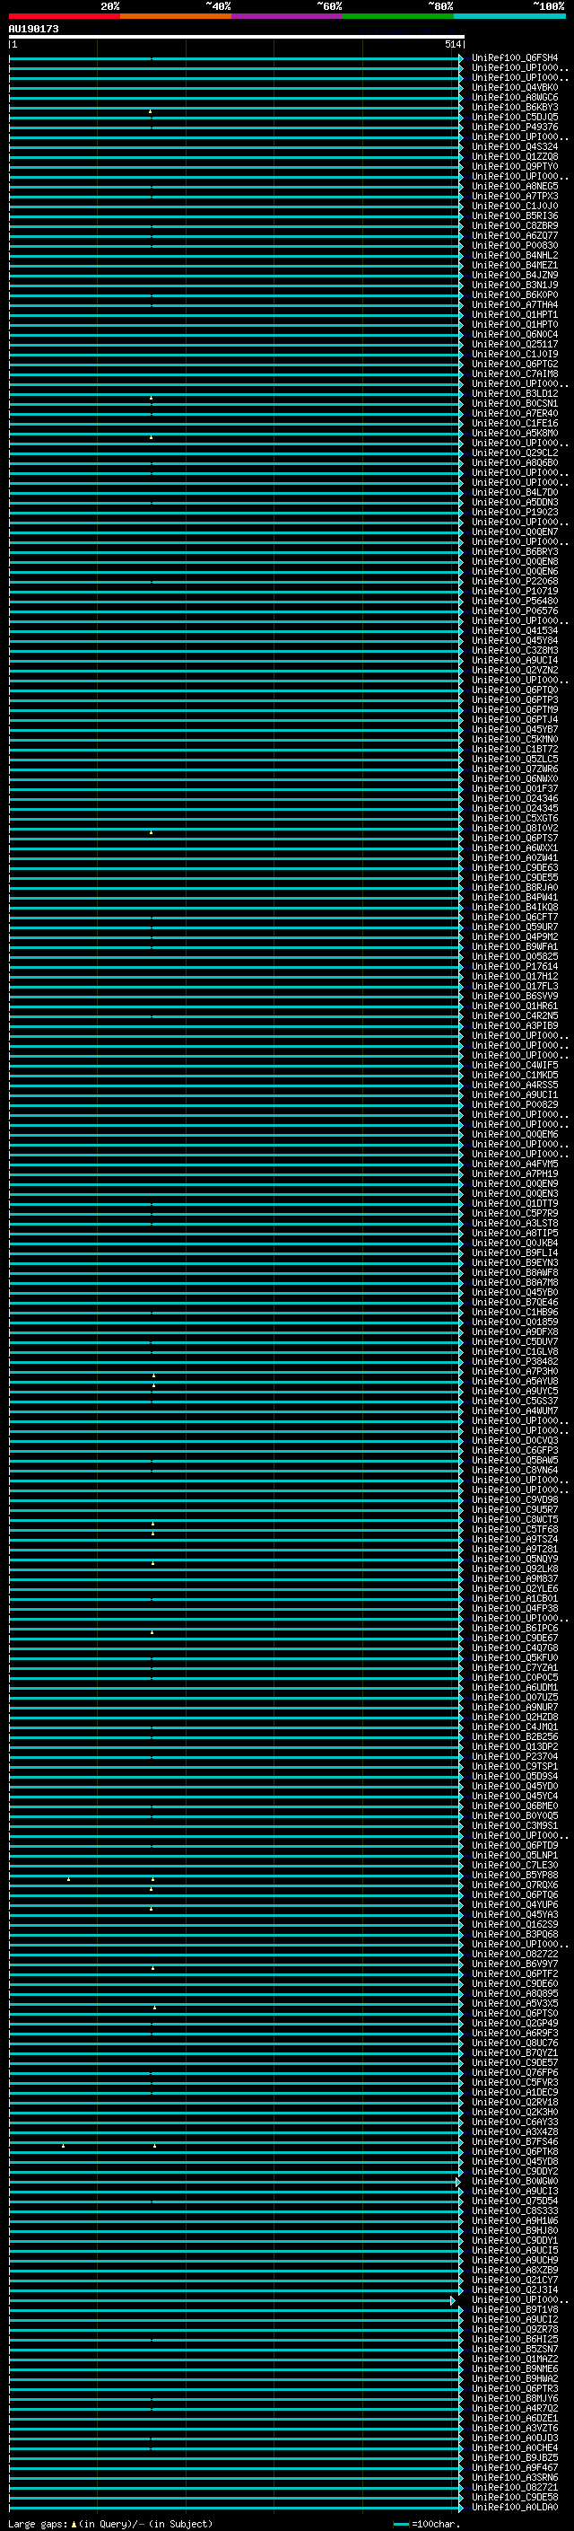Select hit UniRef100_Q17FL3
The image size is (574, 2531).
click(x=515, y=986)
